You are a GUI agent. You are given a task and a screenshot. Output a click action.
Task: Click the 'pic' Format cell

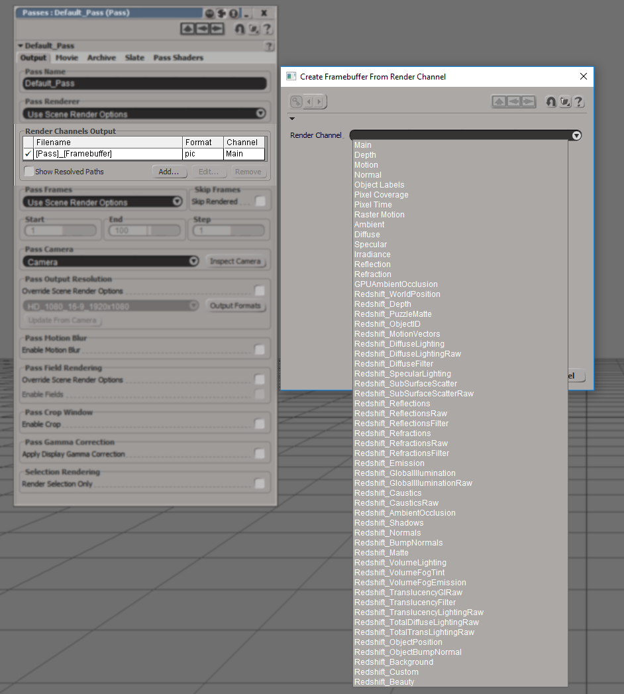(203, 154)
